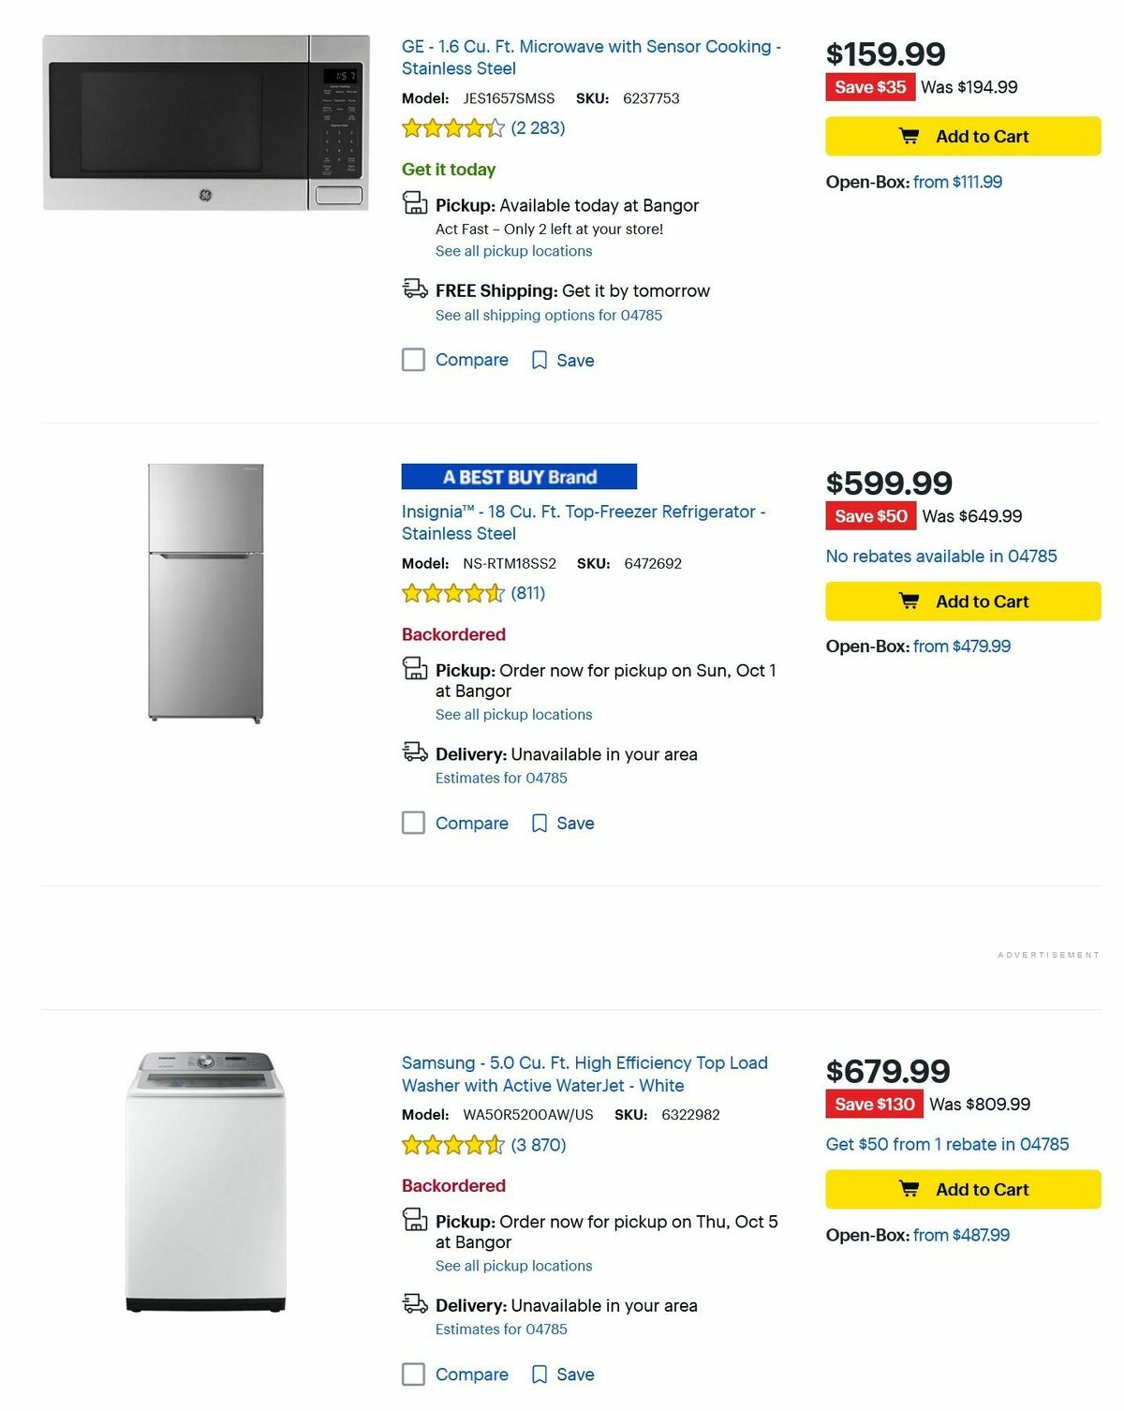Check the Compare box for the Insignia refrigerator
The image size is (1124, 1411).
click(413, 823)
